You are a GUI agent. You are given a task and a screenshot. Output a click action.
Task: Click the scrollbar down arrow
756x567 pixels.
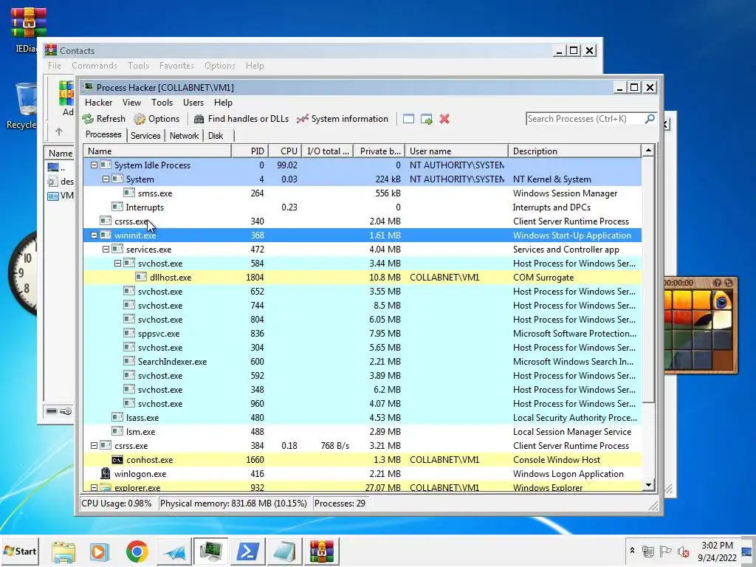click(x=648, y=485)
